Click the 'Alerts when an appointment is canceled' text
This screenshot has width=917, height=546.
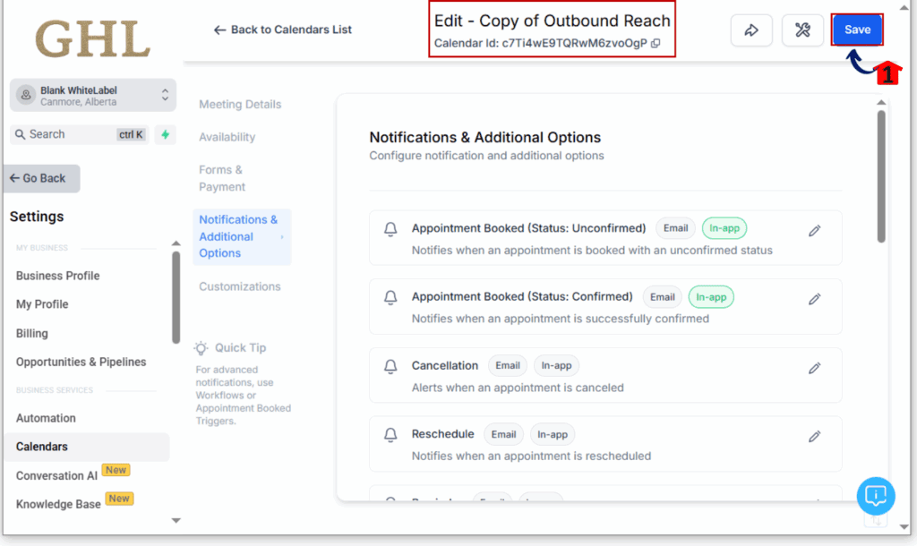[518, 388]
